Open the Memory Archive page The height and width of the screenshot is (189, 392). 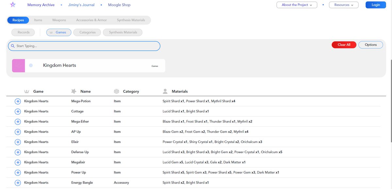coord(41,5)
